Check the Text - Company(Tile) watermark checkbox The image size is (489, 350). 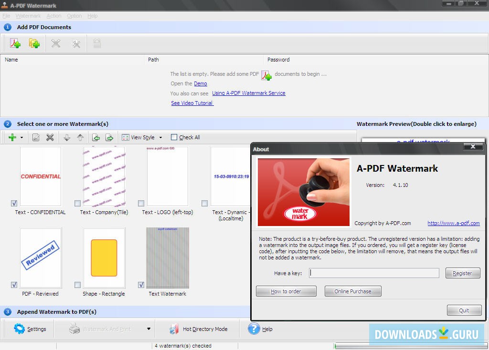pyautogui.click(x=78, y=203)
